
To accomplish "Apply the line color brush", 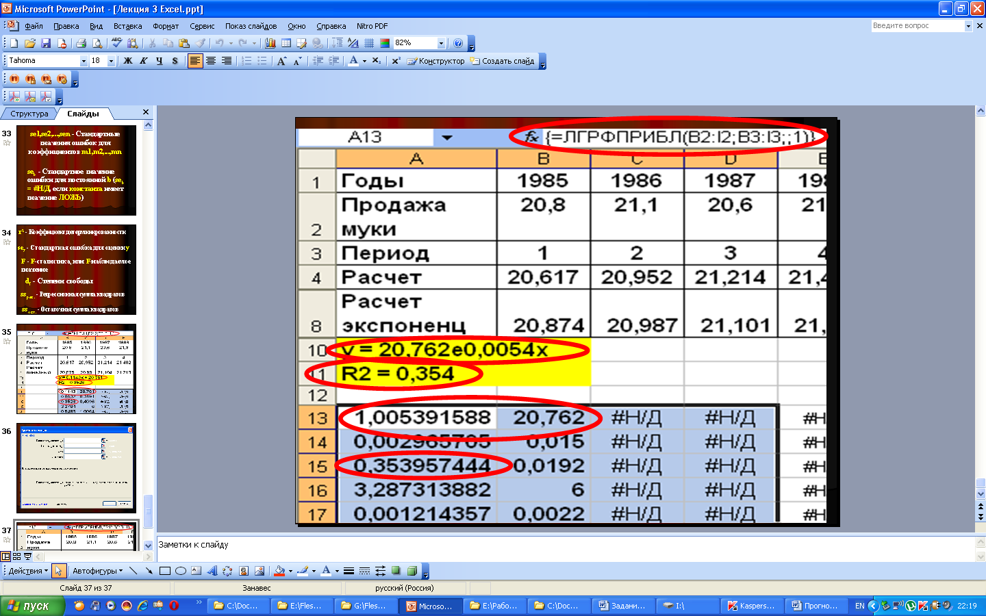I will pyautogui.click(x=303, y=571).
